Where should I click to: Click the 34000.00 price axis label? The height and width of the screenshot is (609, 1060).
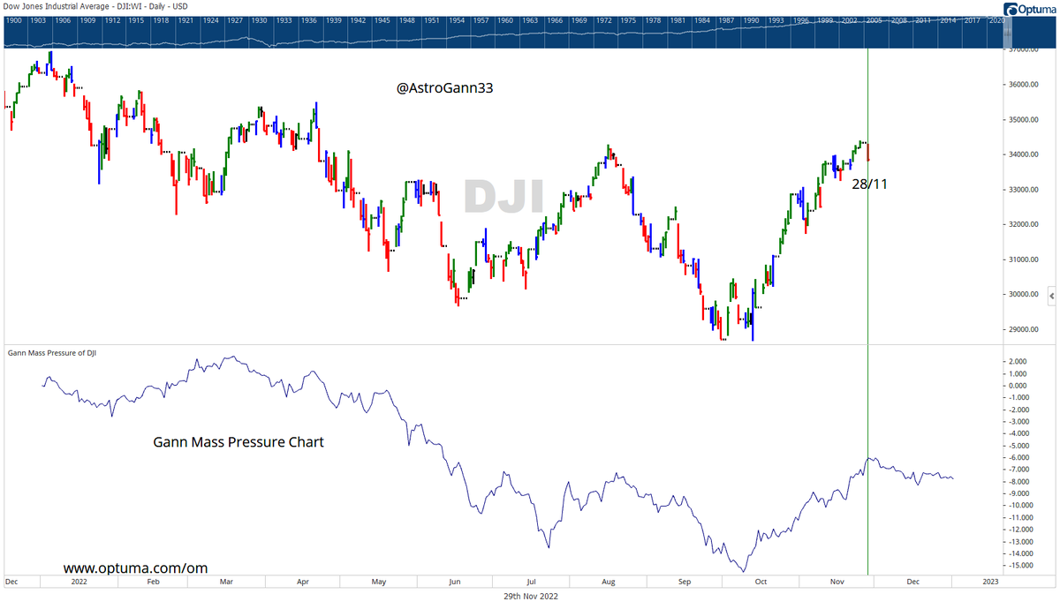pos(1025,154)
